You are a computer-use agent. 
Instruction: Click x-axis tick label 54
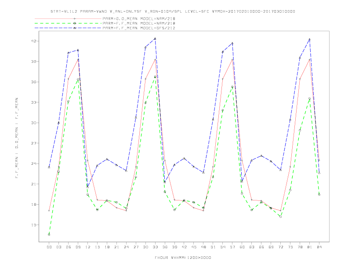point(223,247)
